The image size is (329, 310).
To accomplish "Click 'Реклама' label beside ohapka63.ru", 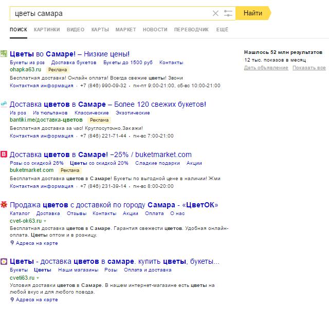I will pos(58,70).
